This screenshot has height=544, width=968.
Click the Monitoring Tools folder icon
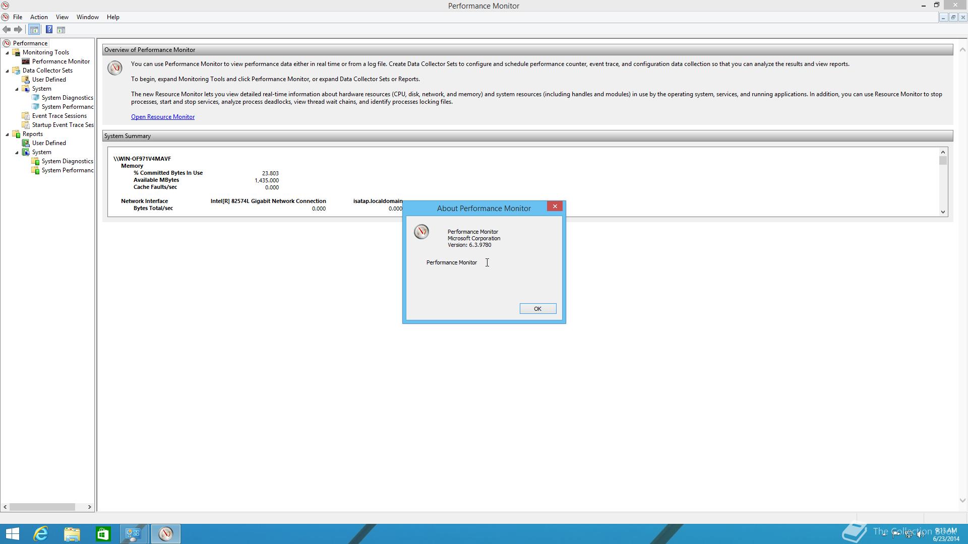pyautogui.click(x=17, y=52)
